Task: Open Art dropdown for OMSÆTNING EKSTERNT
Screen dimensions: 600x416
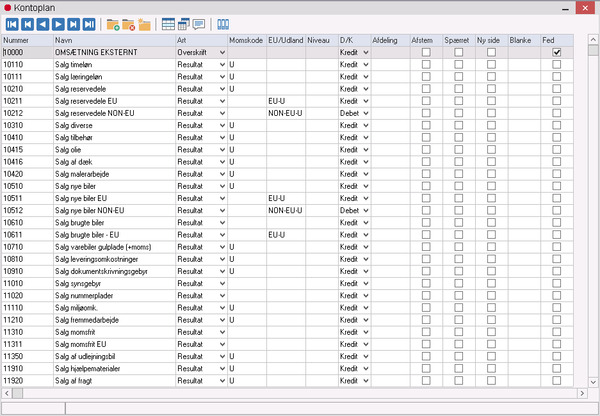Action: tap(222, 52)
